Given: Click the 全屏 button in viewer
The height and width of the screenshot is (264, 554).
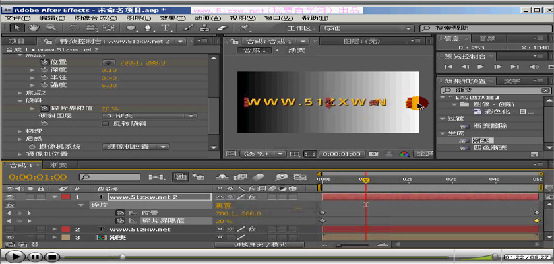Looking at the screenshot, I should (423, 154).
